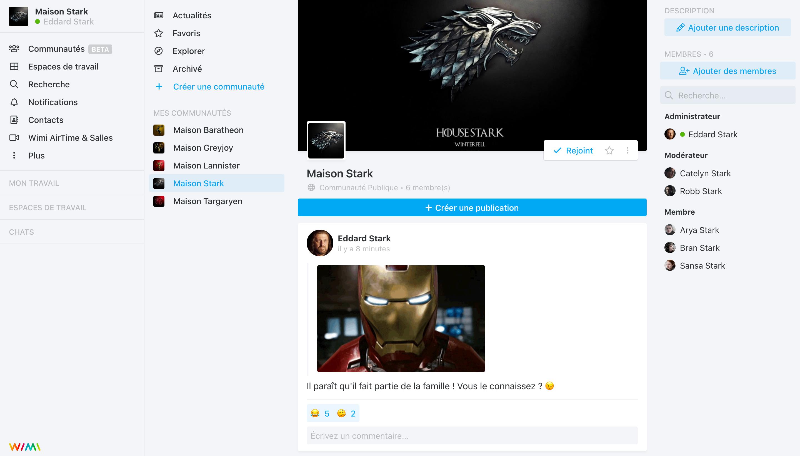The image size is (800, 456).
Task: Click the Espaces de travail sidebar icon
Action: pos(14,66)
